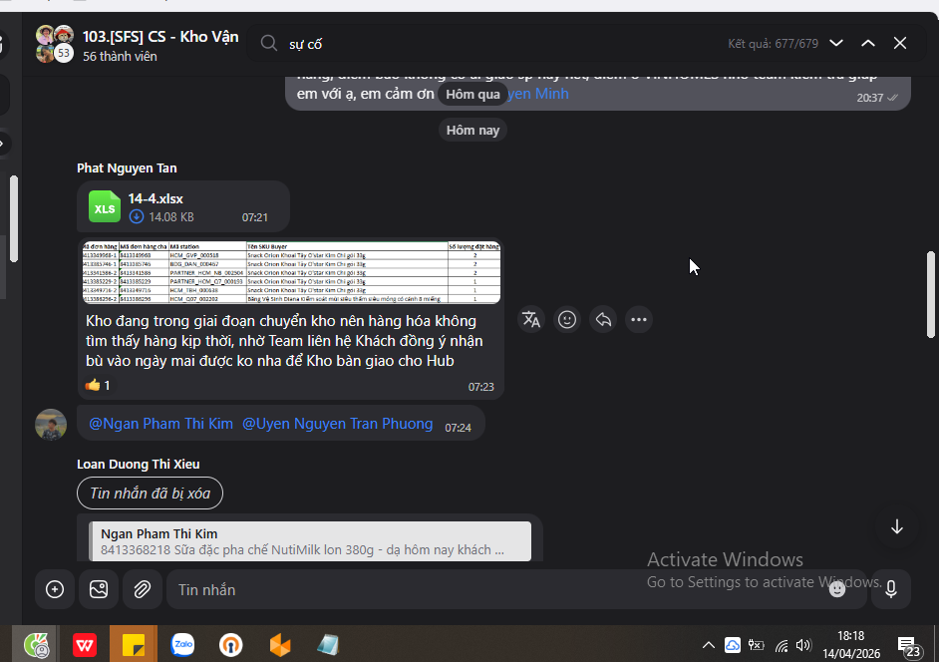The height and width of the screenshot is (662, 939).
Task: Click group name 103.[SFS] CS - Kho Vận
Action: point(160,37)
